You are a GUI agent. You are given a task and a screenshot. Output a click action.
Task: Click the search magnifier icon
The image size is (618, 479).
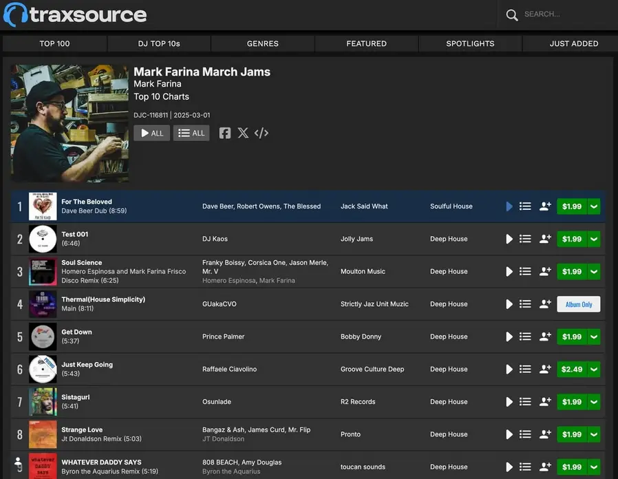(512, 15)
